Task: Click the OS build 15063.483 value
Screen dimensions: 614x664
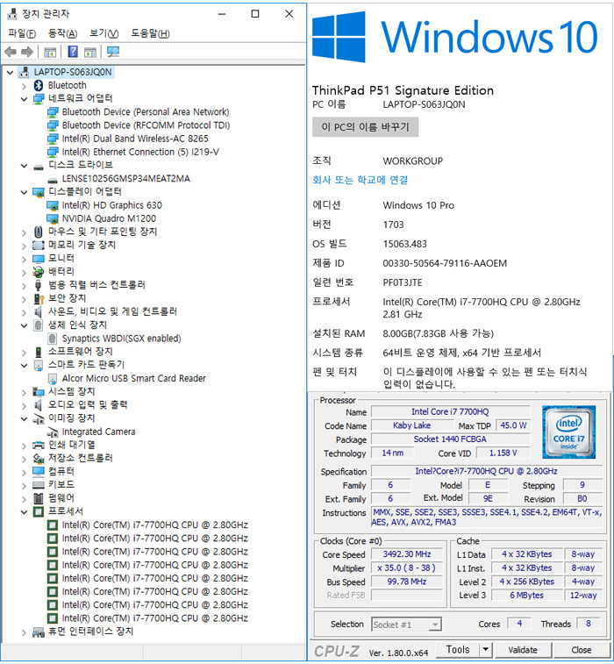Action: [x=404, y=244]
